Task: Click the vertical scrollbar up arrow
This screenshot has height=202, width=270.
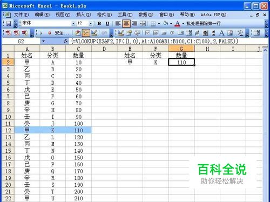Action: [265, 50]
